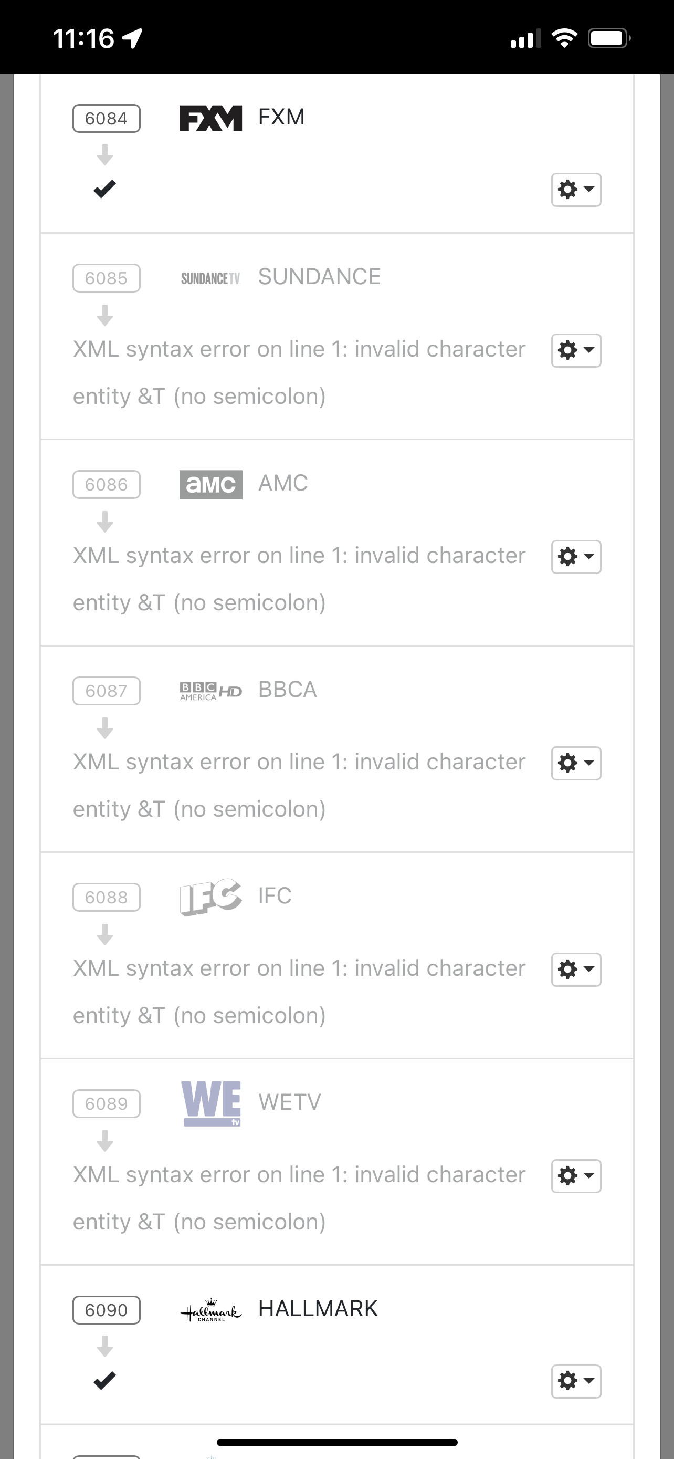Open the gear dropdown for SUNDANCE
Screen dimensions: 674x1459
click(x=576, y=350)
